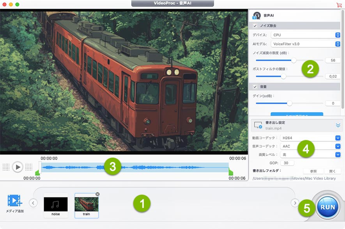
Task: Click the post filter value field 0,02
Action: click(333, 76)
